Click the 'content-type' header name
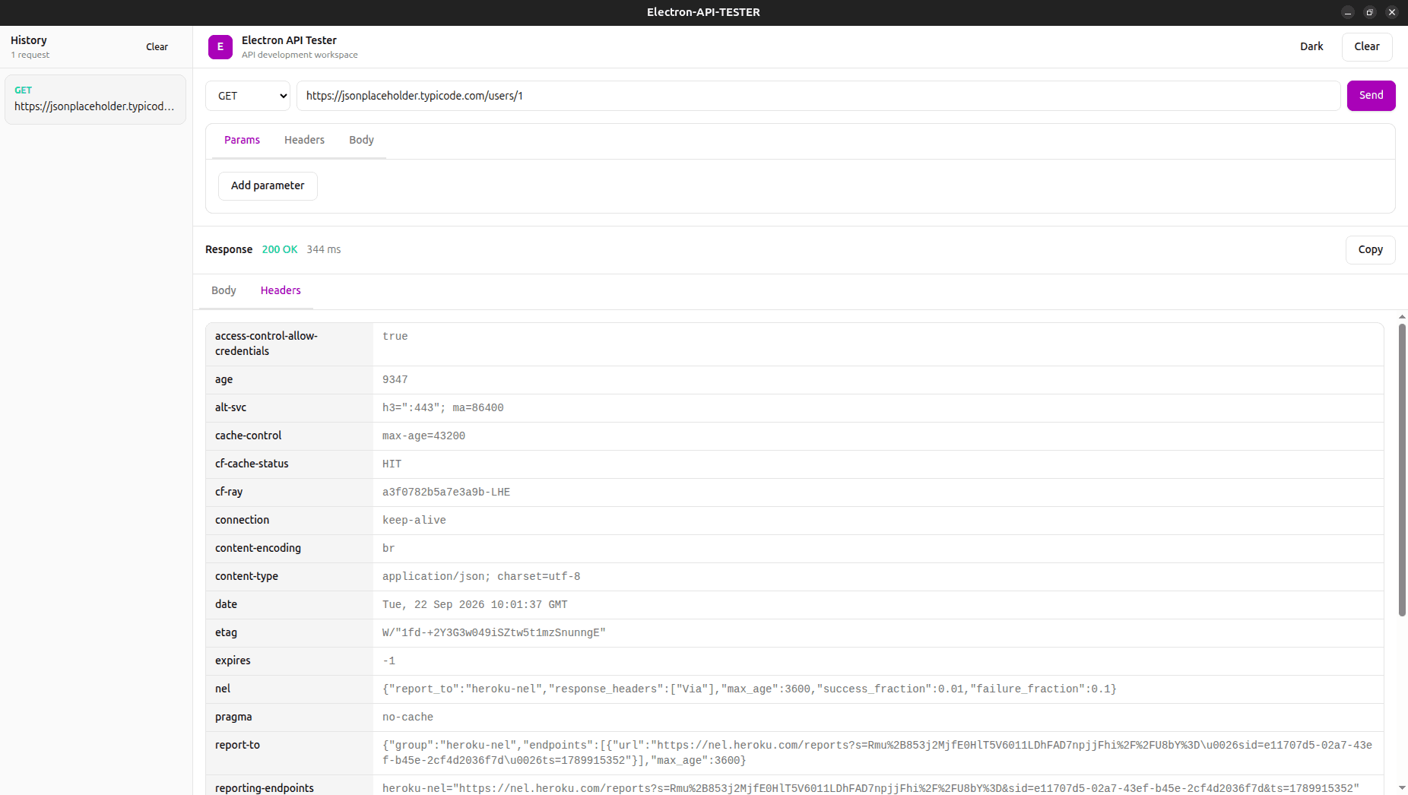This screenshot has height=795, width=1408. 246,576
